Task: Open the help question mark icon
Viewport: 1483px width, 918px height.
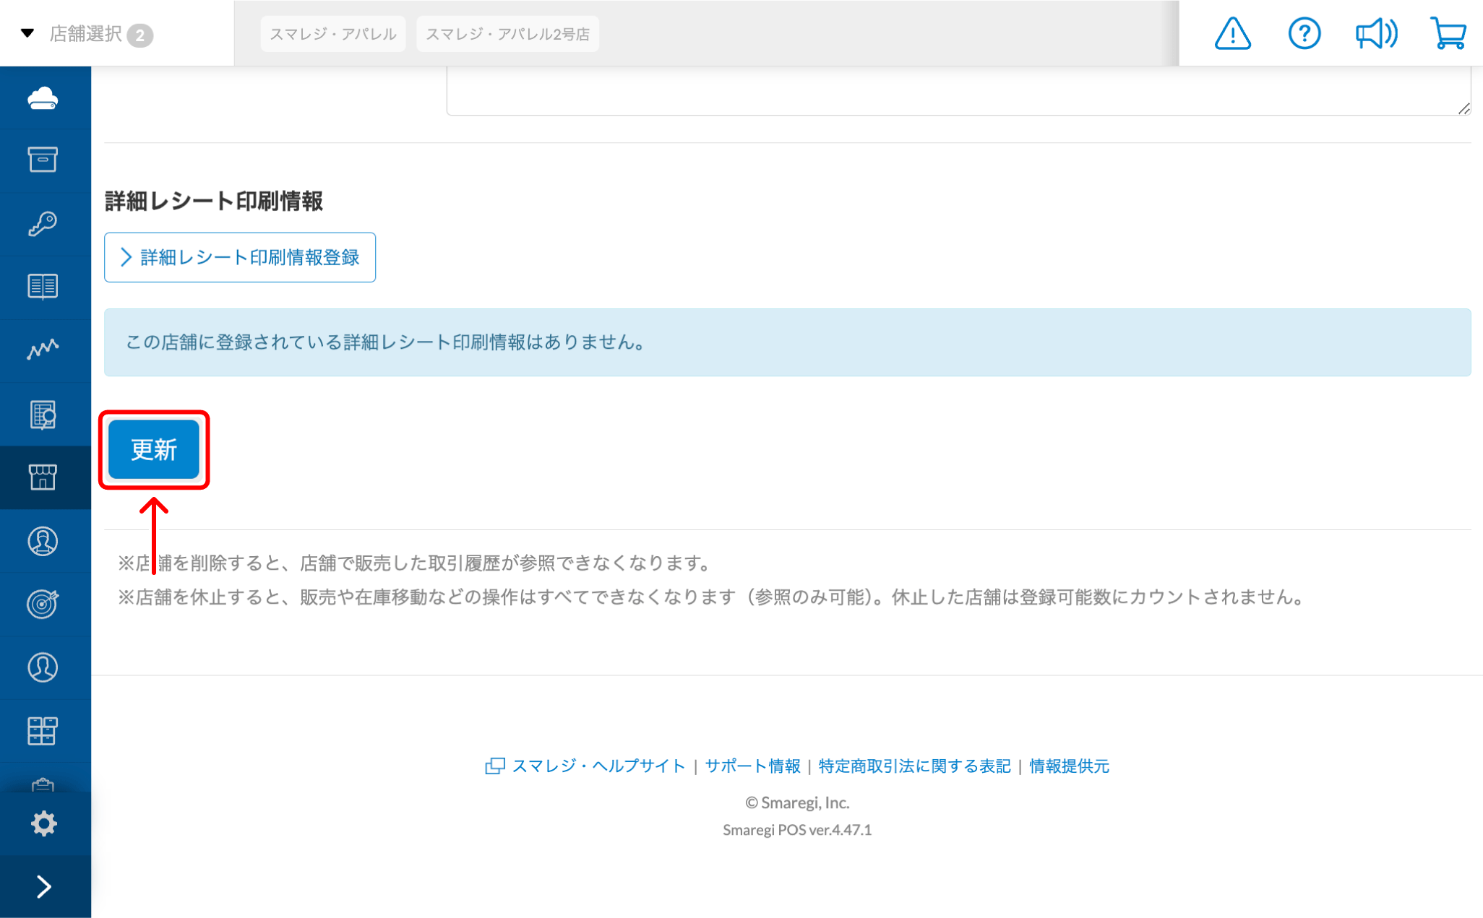Action: [x=1304, y=33]
